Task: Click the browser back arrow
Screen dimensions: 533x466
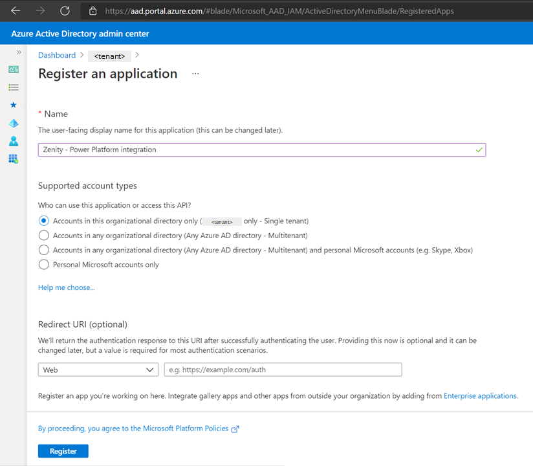Action: (16, 11)
